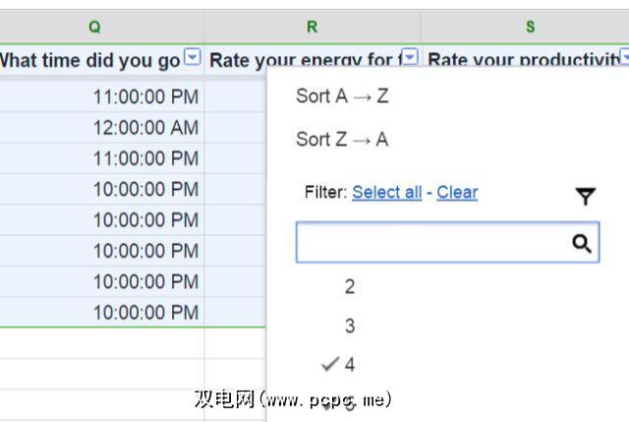This screenshot has height=422, width=629.
Task: Focus the filter search text box
Action: [x=432, y=243]
